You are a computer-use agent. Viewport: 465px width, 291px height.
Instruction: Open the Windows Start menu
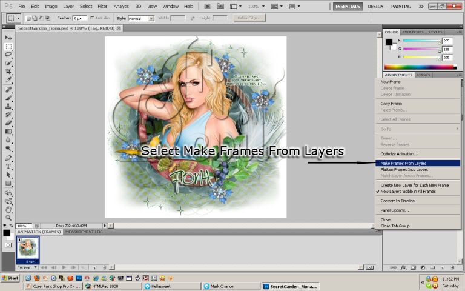10,278
